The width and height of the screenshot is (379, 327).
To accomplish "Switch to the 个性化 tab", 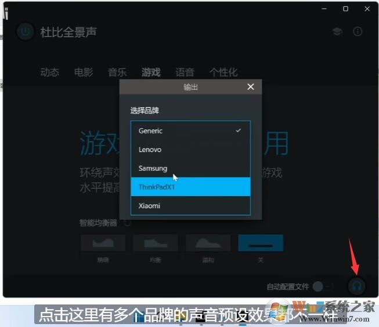I will pos(223,72).
